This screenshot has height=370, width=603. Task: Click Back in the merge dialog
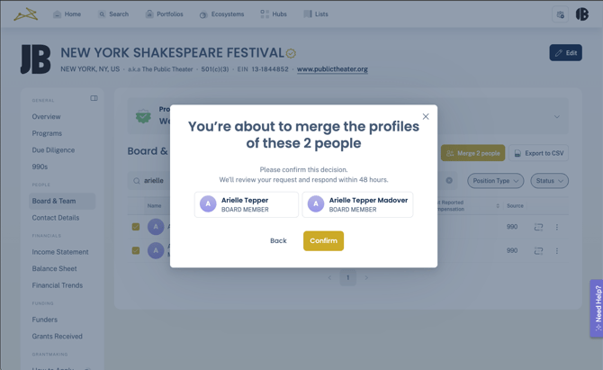(x=278, y=240)
